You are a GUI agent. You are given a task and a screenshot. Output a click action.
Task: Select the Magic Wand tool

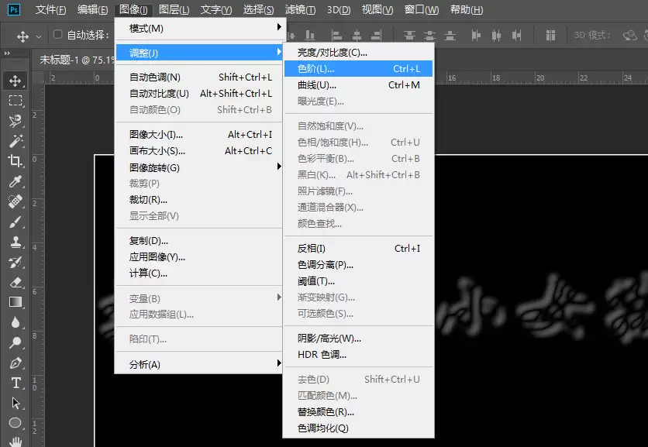(16, 141)
